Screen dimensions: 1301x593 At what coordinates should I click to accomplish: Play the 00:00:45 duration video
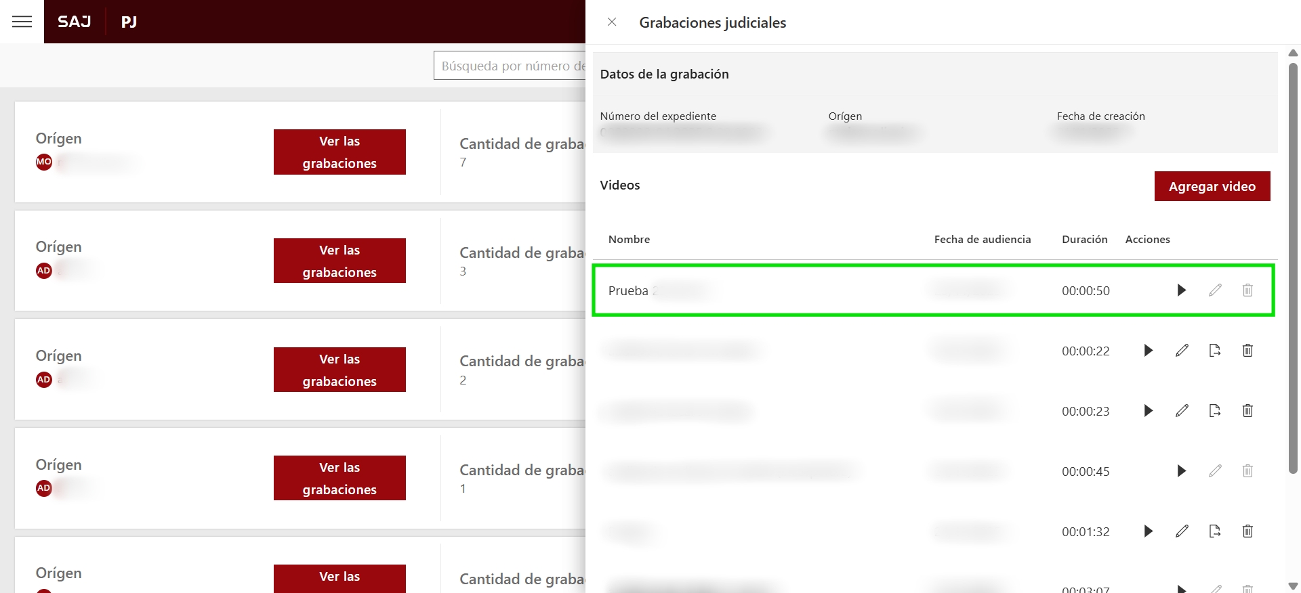coord(1181,471)
